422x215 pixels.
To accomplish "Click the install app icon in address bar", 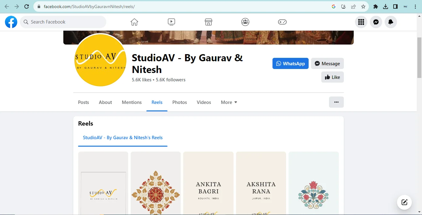I will point(344,6).
